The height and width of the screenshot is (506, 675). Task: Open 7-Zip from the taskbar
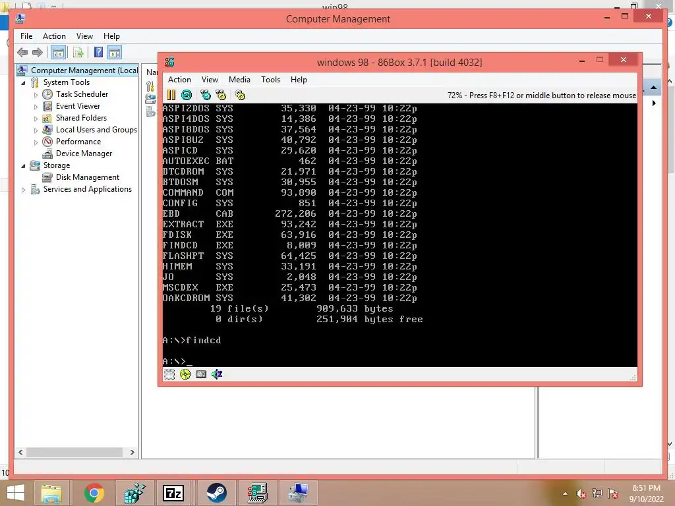(173, 493)
